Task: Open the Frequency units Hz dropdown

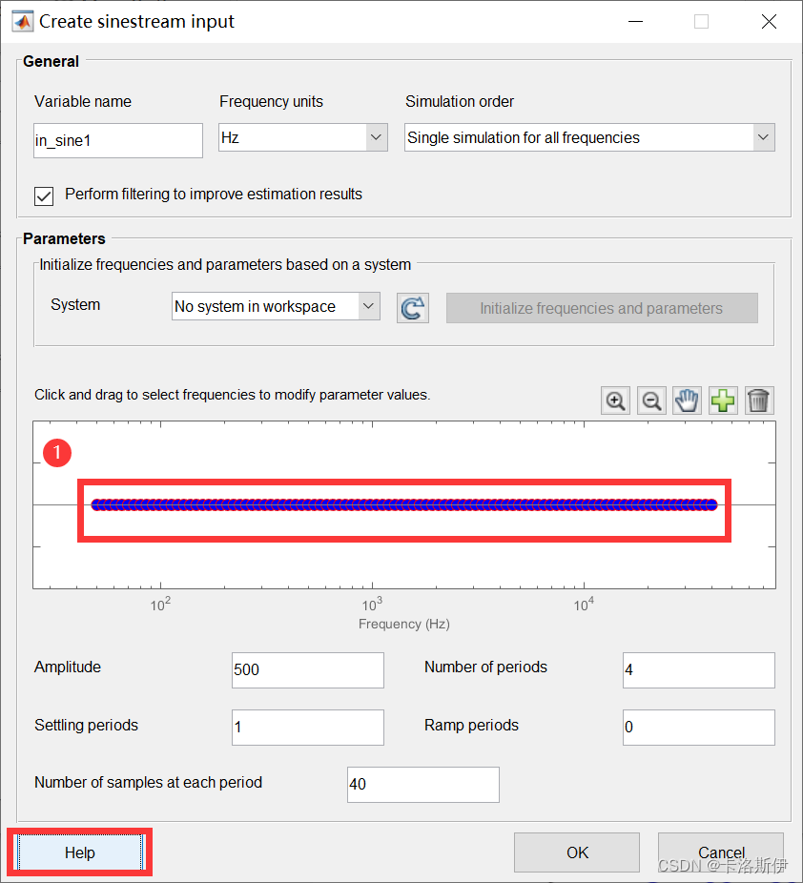Action: tap(303, 137)
